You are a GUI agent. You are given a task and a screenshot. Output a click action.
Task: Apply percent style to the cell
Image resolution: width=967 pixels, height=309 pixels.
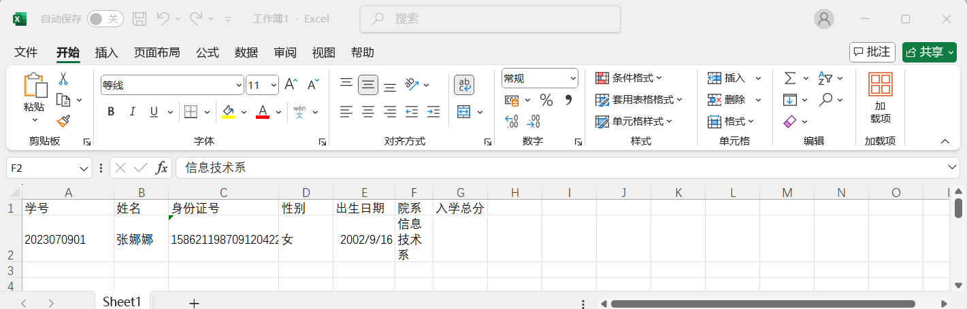click(546, 101)
